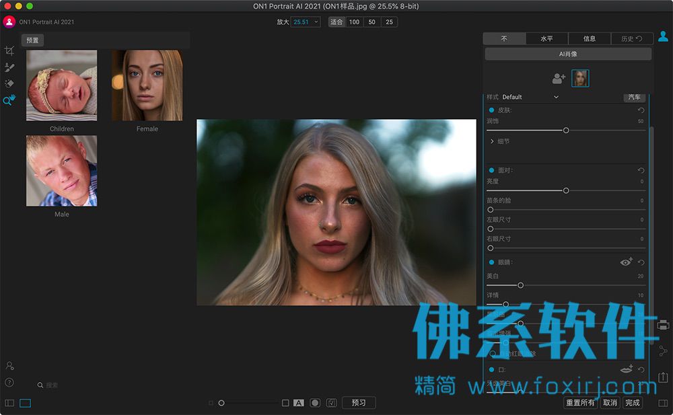Expand the 细节 disclosure arrow
The height and width of the screenshot is (415, 673).
point(492,141)
